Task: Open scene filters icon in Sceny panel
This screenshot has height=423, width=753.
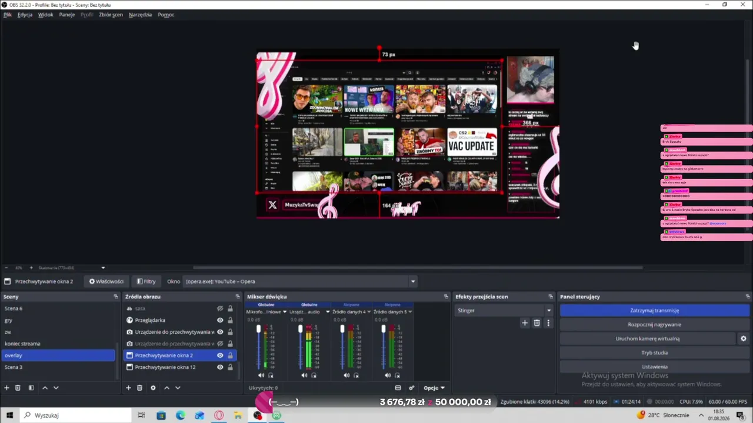Action: coord(31,388)
